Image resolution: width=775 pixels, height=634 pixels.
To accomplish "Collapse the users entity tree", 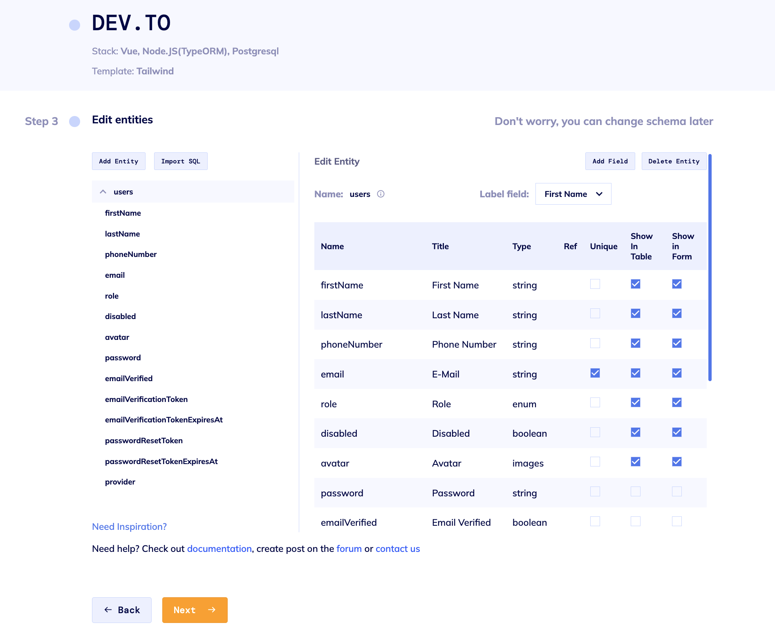I will (x=103, y=192).
